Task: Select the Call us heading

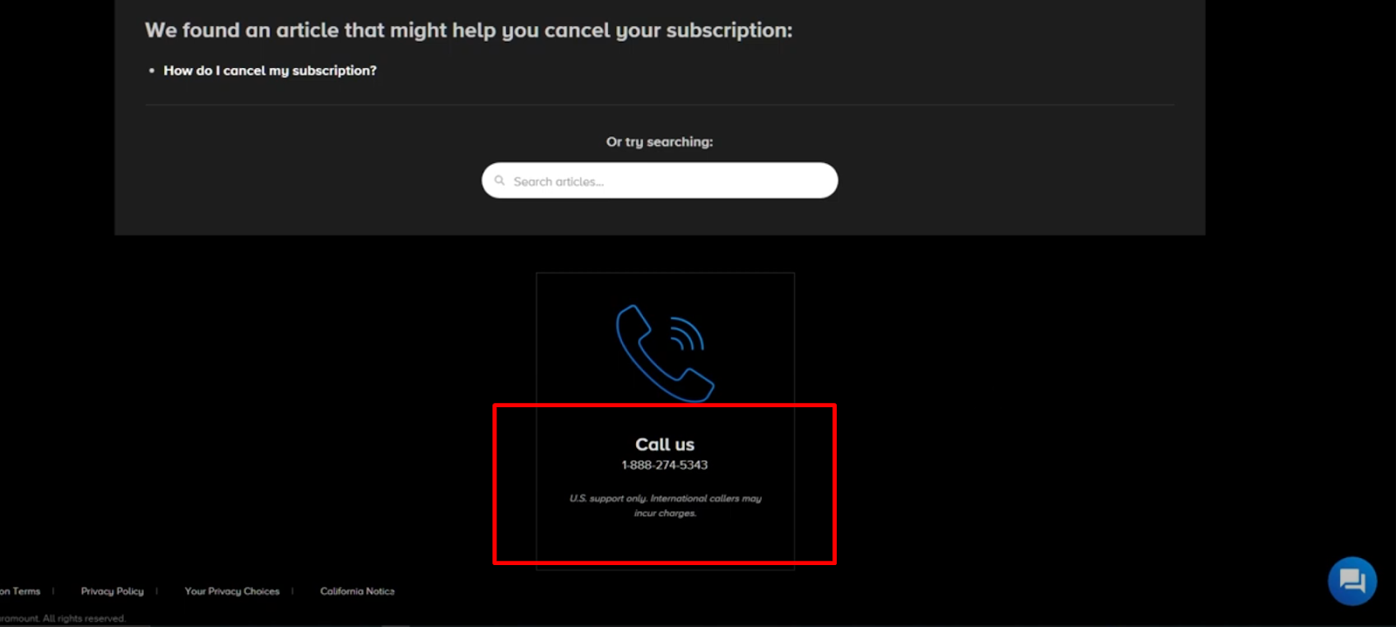Action: click(665, 445)
